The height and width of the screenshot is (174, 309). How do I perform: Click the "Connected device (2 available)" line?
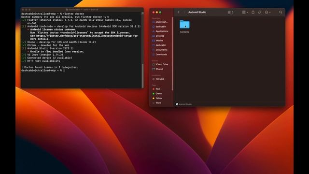[49, 58]
